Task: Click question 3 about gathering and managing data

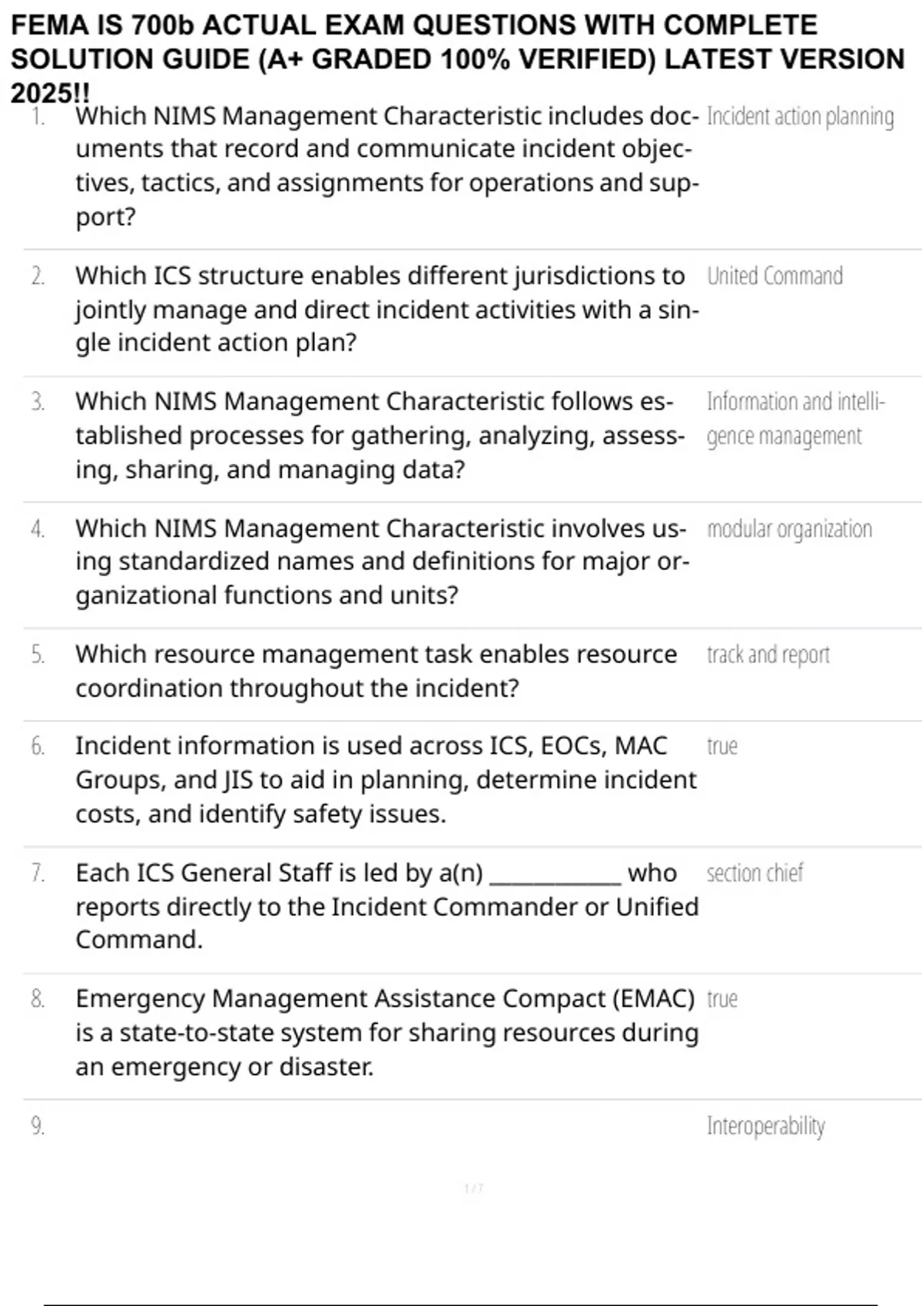Action: click(379, 435)
